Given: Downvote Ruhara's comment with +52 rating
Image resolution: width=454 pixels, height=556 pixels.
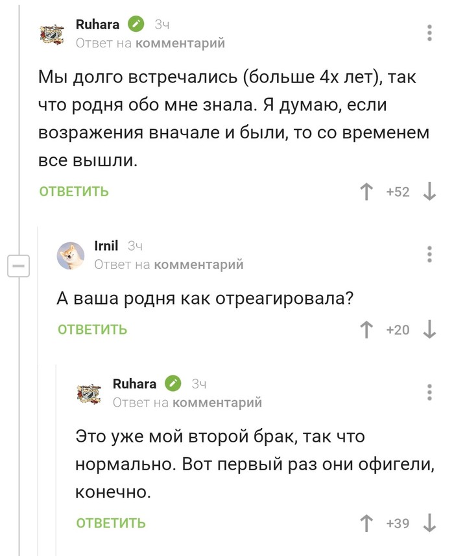Looking at the screenshot, I should coord(429,192).
